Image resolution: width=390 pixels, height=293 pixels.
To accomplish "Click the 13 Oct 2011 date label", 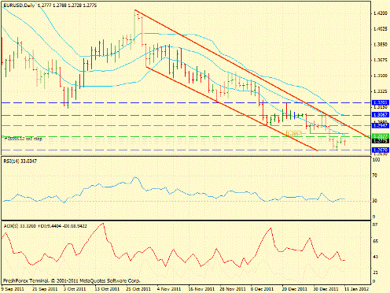I will point(107,289).
